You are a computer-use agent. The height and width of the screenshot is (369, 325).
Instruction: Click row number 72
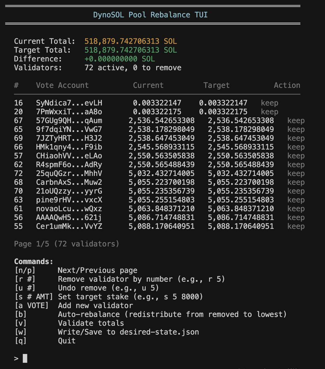pyautogui.click(x=18, y=174)
